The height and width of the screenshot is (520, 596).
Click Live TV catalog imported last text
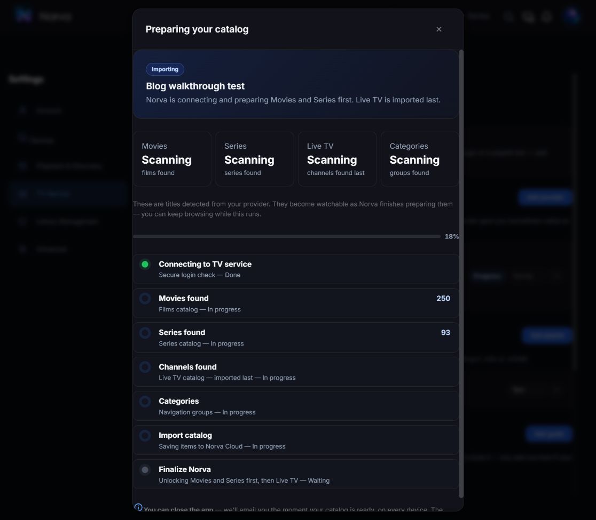227,378
